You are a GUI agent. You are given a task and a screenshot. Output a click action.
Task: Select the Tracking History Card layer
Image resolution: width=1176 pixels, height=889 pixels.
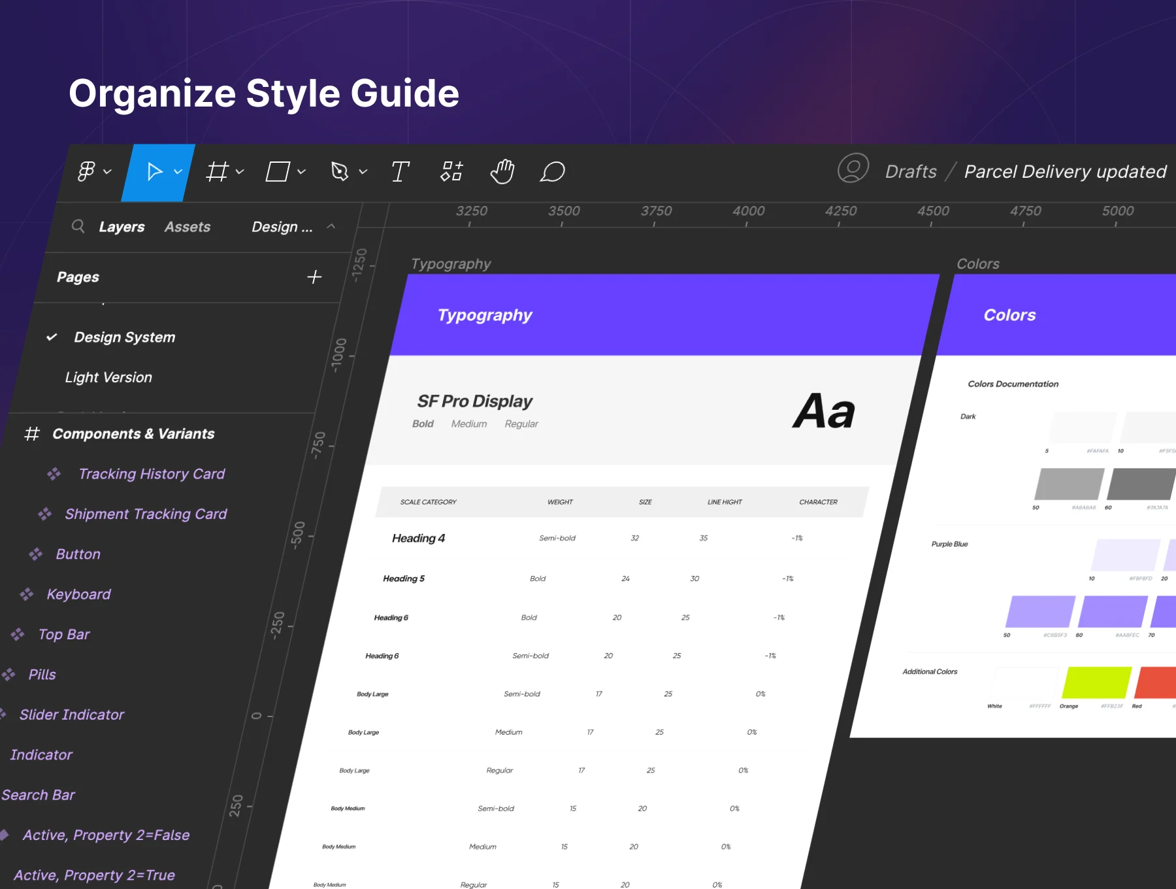point(152,473)
